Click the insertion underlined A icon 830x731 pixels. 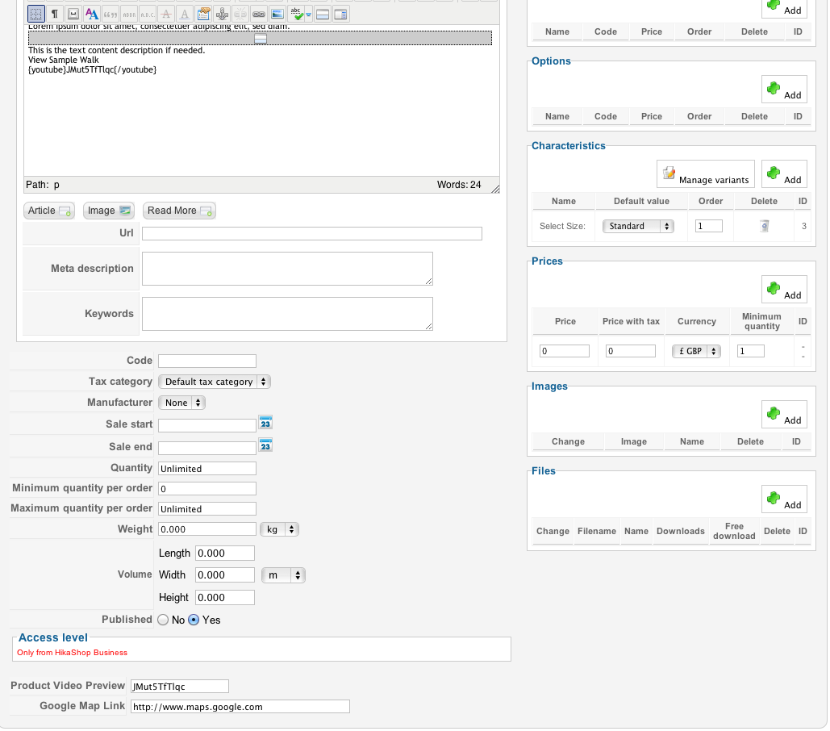(x=185, y=14)
